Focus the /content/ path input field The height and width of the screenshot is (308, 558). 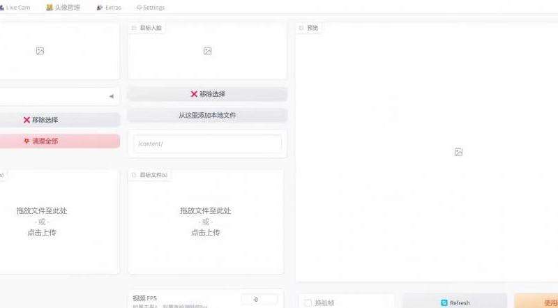(x=207, y=144)
